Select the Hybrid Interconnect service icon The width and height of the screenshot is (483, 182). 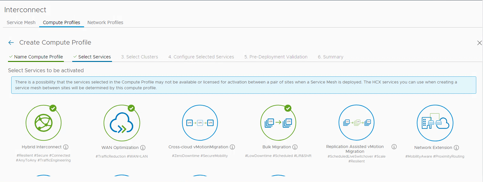tap(43, 123)
